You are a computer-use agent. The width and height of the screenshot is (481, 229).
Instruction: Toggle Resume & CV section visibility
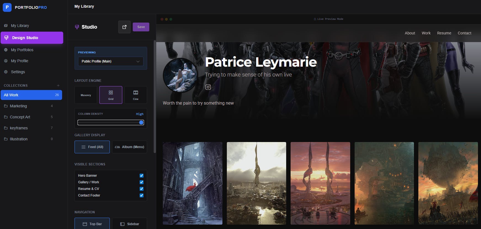[x=142, y=189]
